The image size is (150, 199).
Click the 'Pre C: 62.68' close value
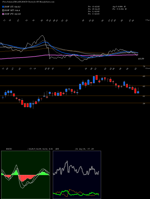click(94, 14)
